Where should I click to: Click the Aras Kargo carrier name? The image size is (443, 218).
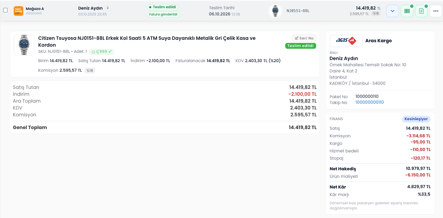[379, 41]
